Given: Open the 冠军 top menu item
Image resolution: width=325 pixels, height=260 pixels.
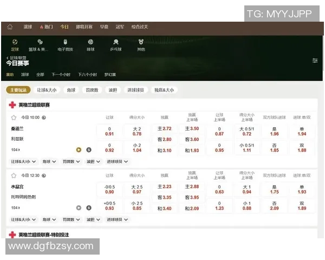Looking at the screenshot, I should point(120,27).
